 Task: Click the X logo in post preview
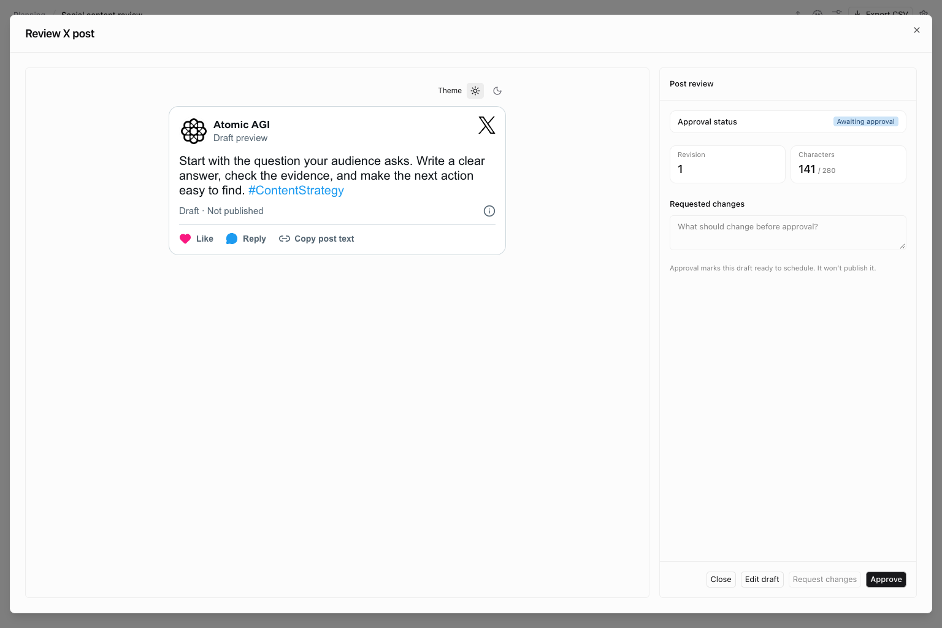[487, 125]
